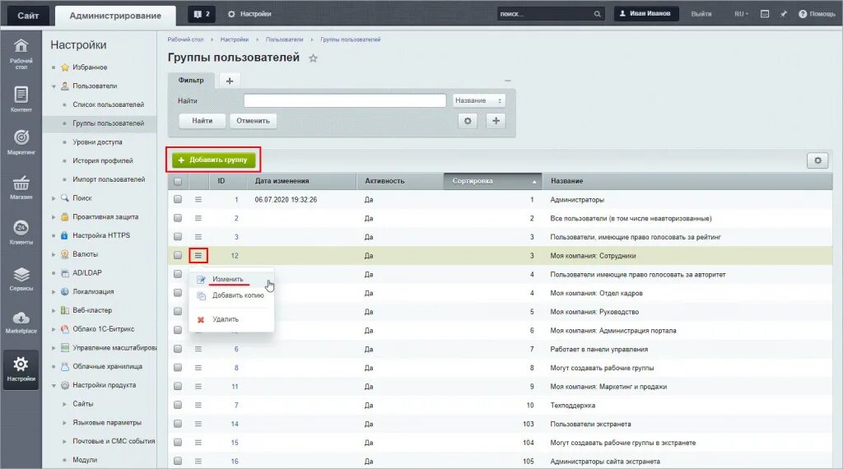Viewport: 843px width, 469px height.
Task: Open Список пользователей in the settings tree
Action: pos(109,104)
